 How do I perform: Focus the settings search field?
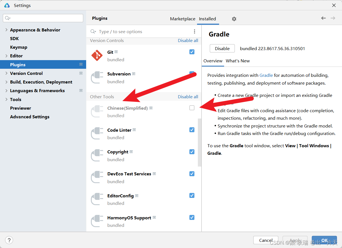43,18
